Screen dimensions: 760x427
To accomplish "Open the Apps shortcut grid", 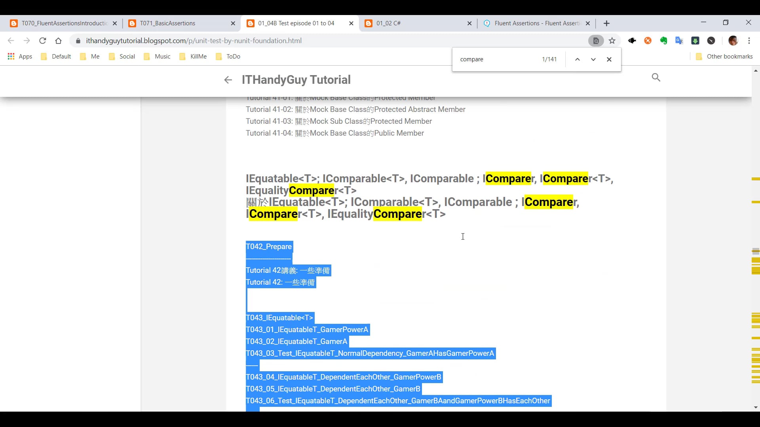I will [x=20, y=57].
